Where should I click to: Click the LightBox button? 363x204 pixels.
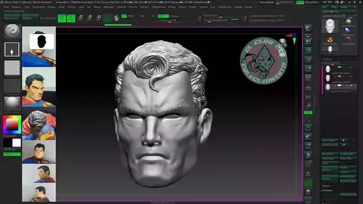(30, 18)
